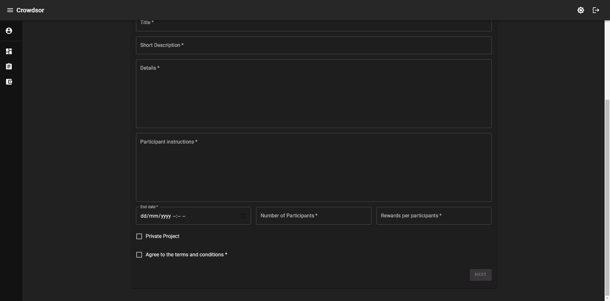The width and height of the screenshot is (610, 301).
Task: Toggle the brightness theme icon
Action: (x=580, y=10)
